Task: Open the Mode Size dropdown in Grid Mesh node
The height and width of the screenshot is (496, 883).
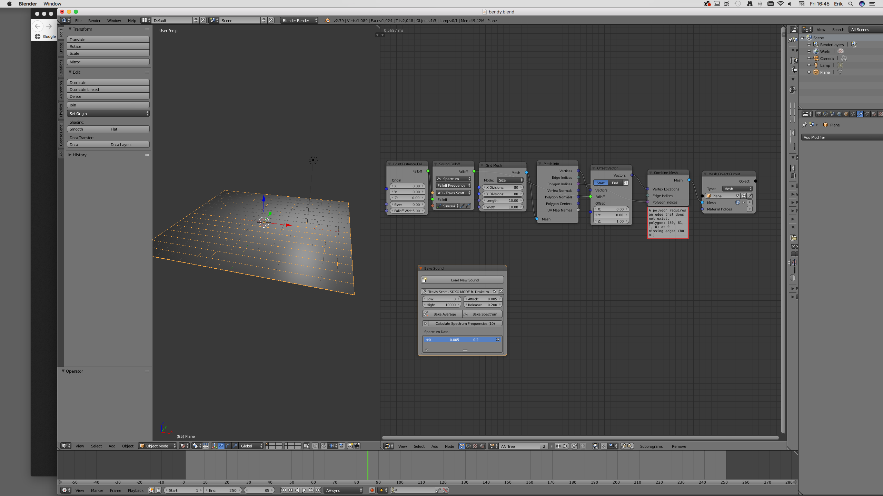Action: [510, 180]
